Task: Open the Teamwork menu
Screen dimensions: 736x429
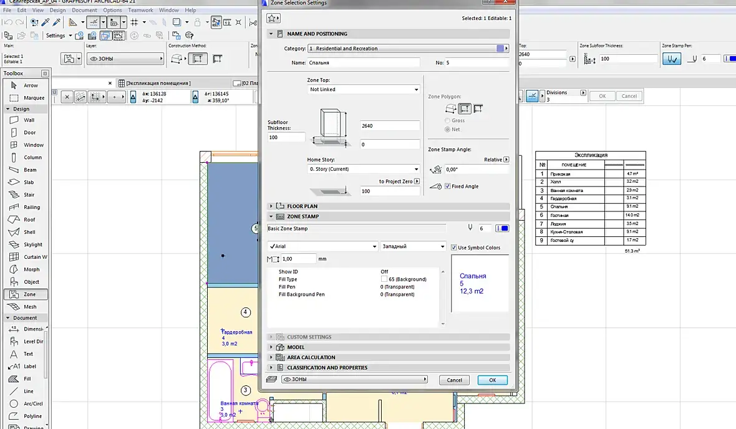Action: click(140, 10)
